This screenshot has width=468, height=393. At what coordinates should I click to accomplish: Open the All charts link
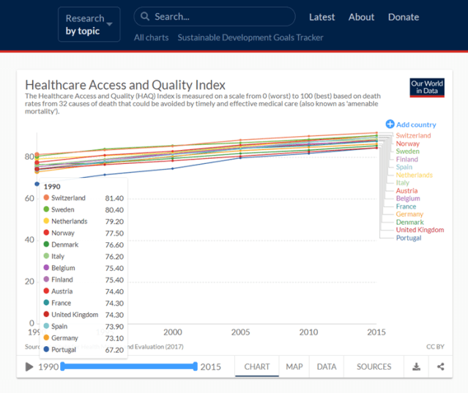(x=151, y=37)
